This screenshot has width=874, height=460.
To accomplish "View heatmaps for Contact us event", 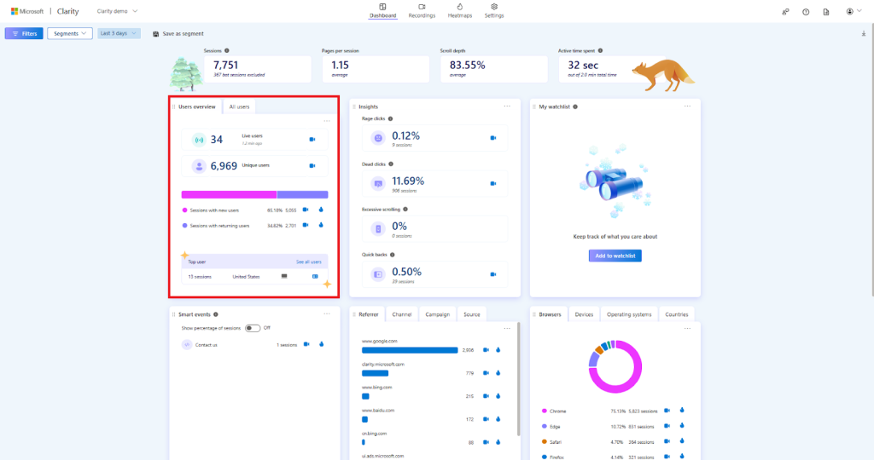I will [321, 344].
